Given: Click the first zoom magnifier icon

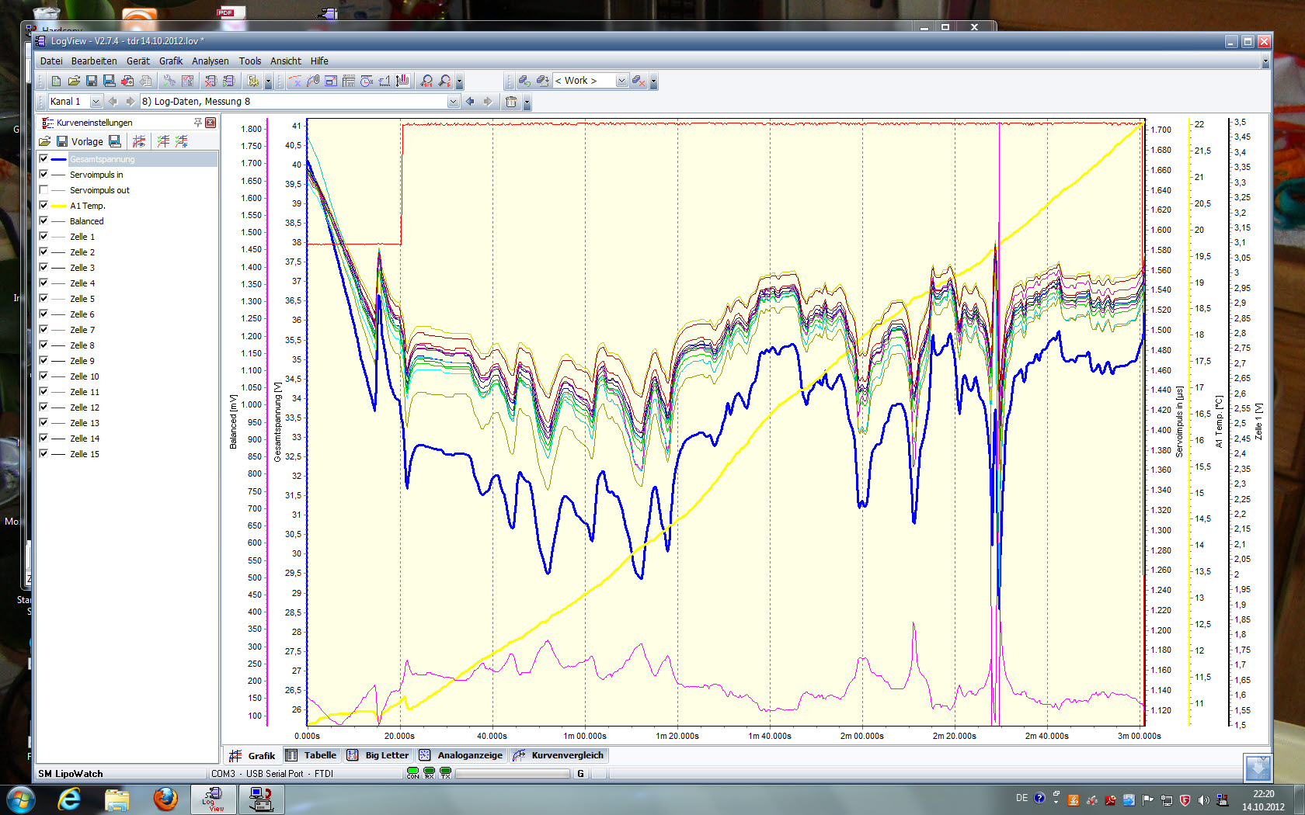Looking at the screenshot, I should (x=426, y=81).
